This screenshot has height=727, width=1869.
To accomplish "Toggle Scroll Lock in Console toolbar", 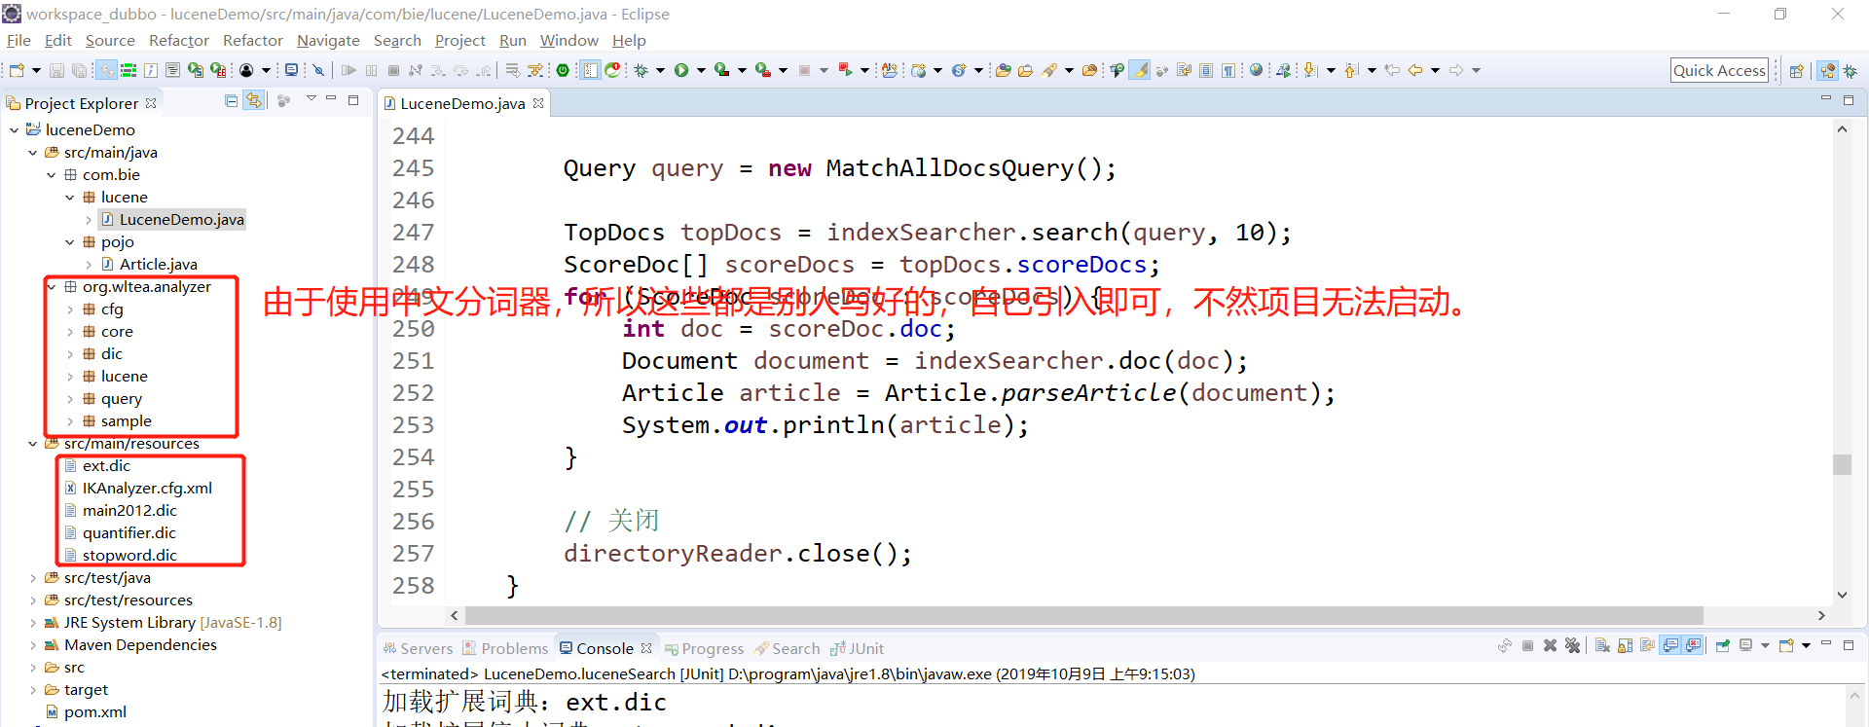I will (1625, 645).
